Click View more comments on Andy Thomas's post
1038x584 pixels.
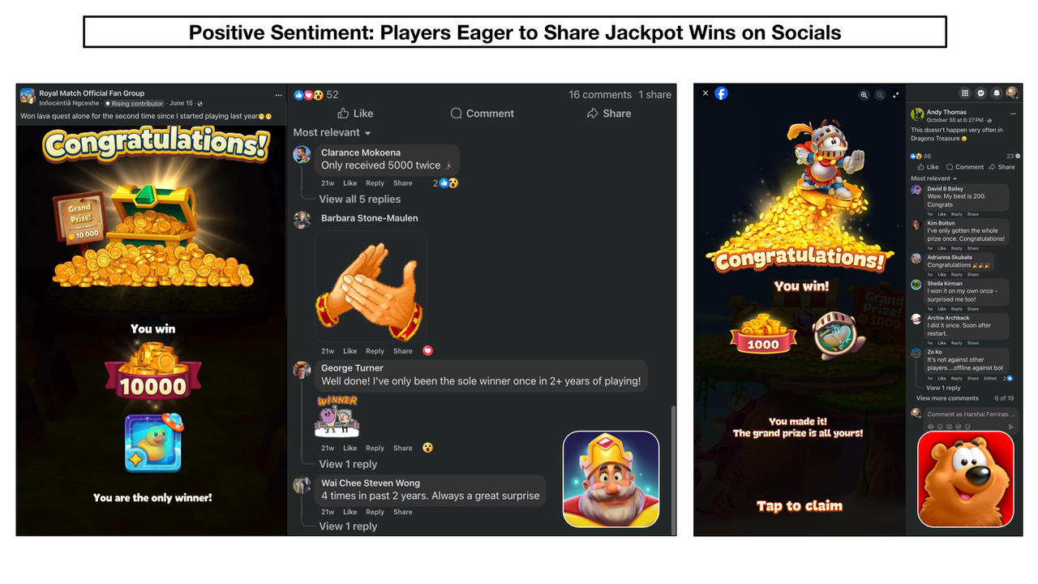point(947,398)
